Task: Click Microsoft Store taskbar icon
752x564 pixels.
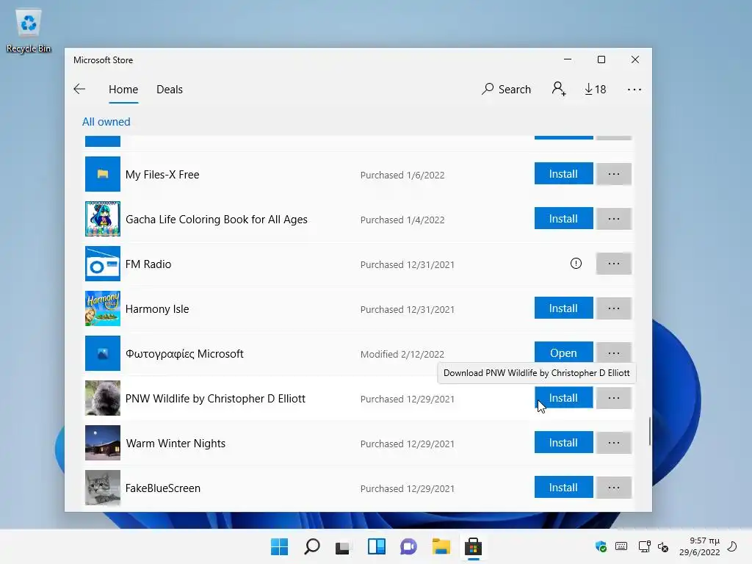Action: tap(474, 546)
